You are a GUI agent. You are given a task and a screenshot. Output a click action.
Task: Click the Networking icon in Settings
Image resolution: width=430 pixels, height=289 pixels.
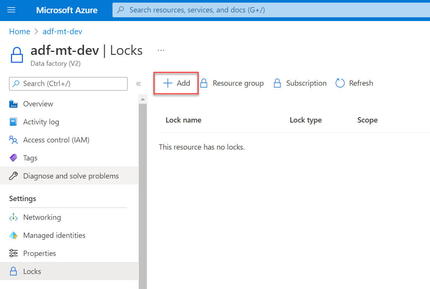pyautogui.click(x=14, y=218)
